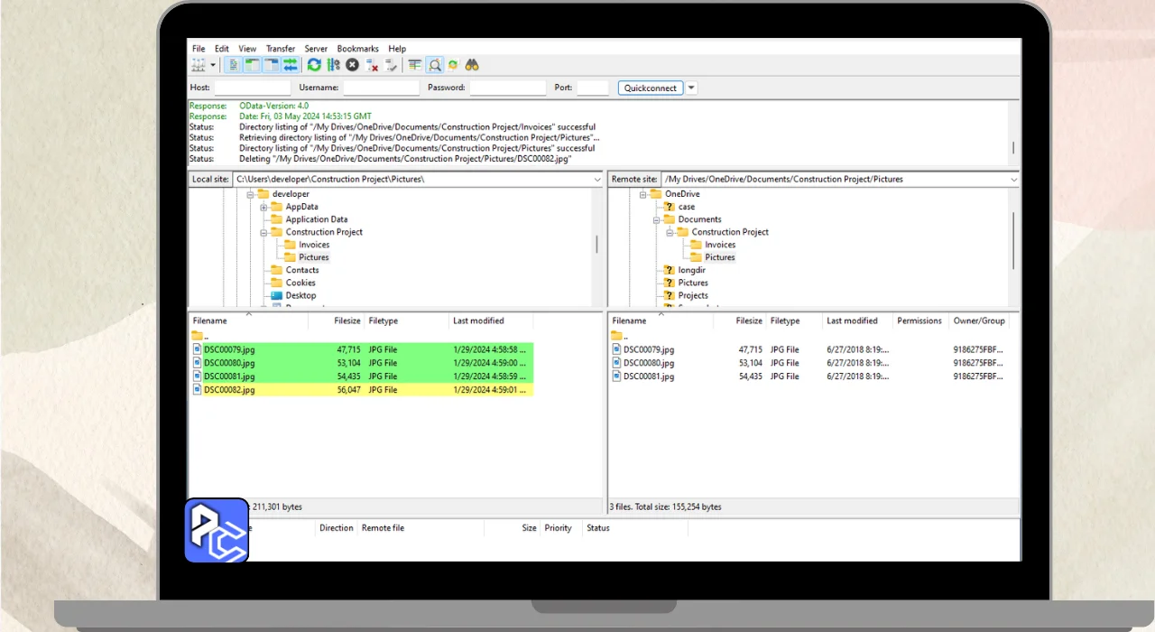Click the message log vertical scrollbar
The image size is (1155, 632).
coord(1013,146)
